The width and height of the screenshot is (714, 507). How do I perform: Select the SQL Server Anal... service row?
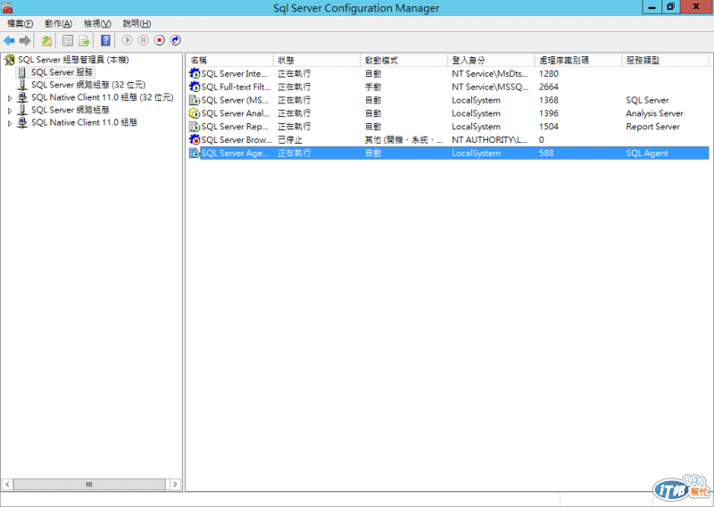449,113
